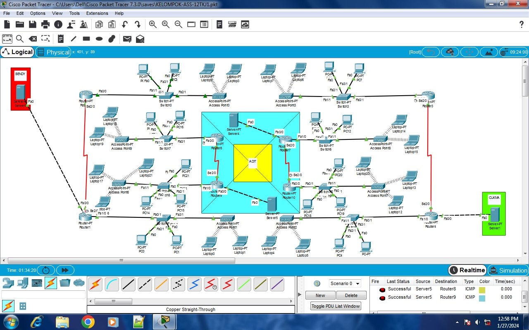Click the Delete scenario button
The height and width of the screenshot is (330, 529).
pyautogui.click(x=351, y=295)
